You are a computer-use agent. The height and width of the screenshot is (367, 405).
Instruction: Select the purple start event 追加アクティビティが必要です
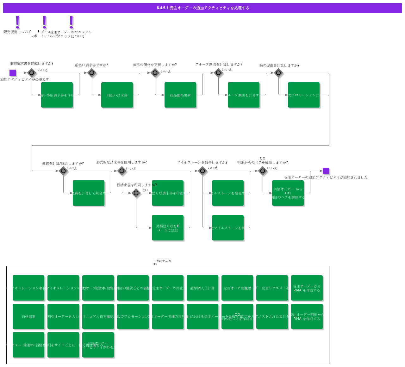pyautogui.click(x=13, y=73)
